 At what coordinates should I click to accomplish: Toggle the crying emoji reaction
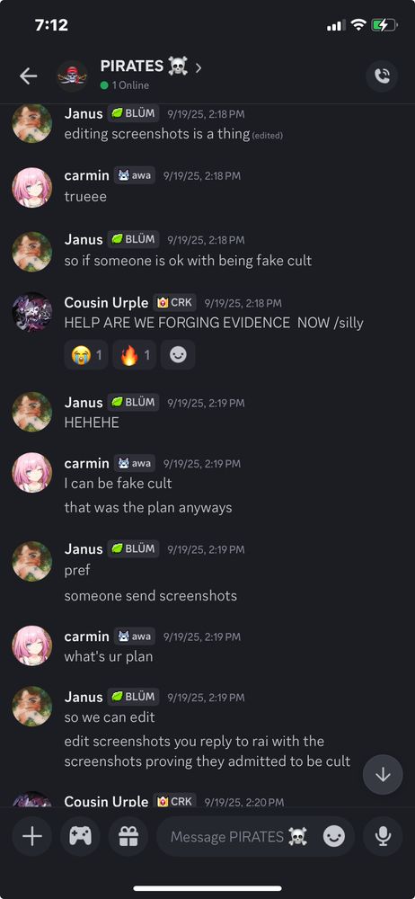tap(86, 355)
